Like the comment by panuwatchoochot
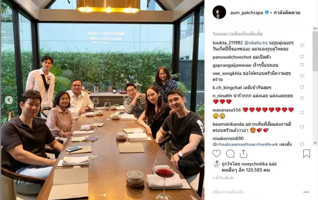 point(302,57)
